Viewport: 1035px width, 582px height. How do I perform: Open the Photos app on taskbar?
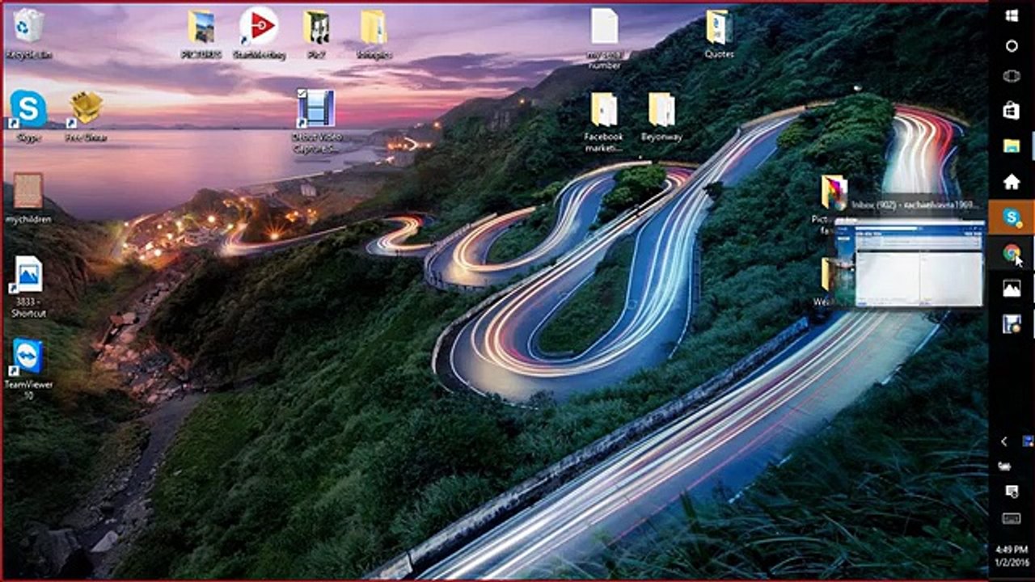tap(1012, 289)
